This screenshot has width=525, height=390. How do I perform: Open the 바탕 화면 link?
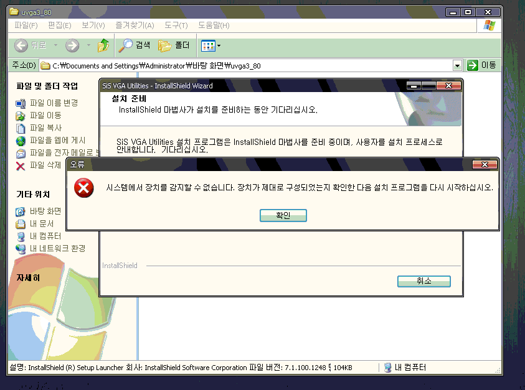tap(45, 211)
